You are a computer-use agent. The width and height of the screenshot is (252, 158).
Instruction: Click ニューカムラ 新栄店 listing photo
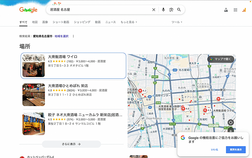pyautogui.click(x=33, y=124)
